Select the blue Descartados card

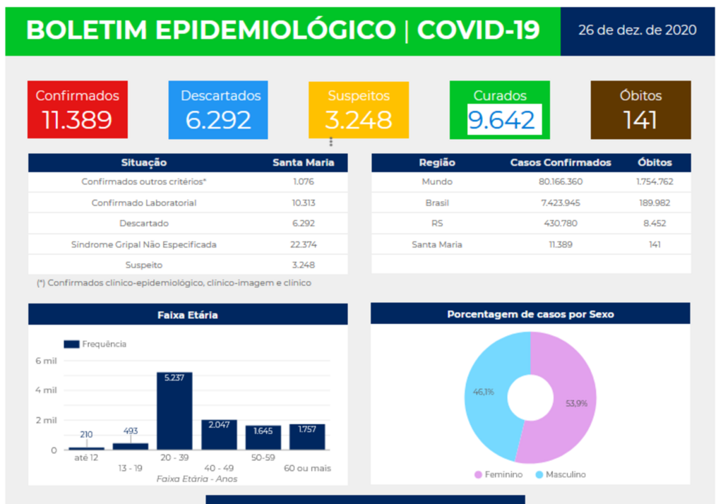pyautogui.click(x=218, y=109)
